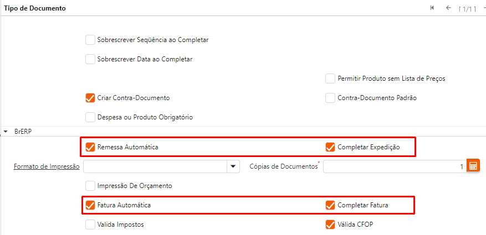
Task: Uncheck Completar Fatura
Action: point(330,205)
